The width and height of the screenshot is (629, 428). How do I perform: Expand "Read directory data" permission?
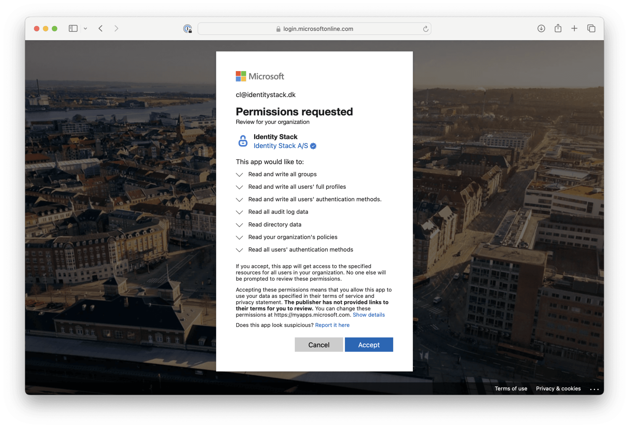tap(239, 225)
